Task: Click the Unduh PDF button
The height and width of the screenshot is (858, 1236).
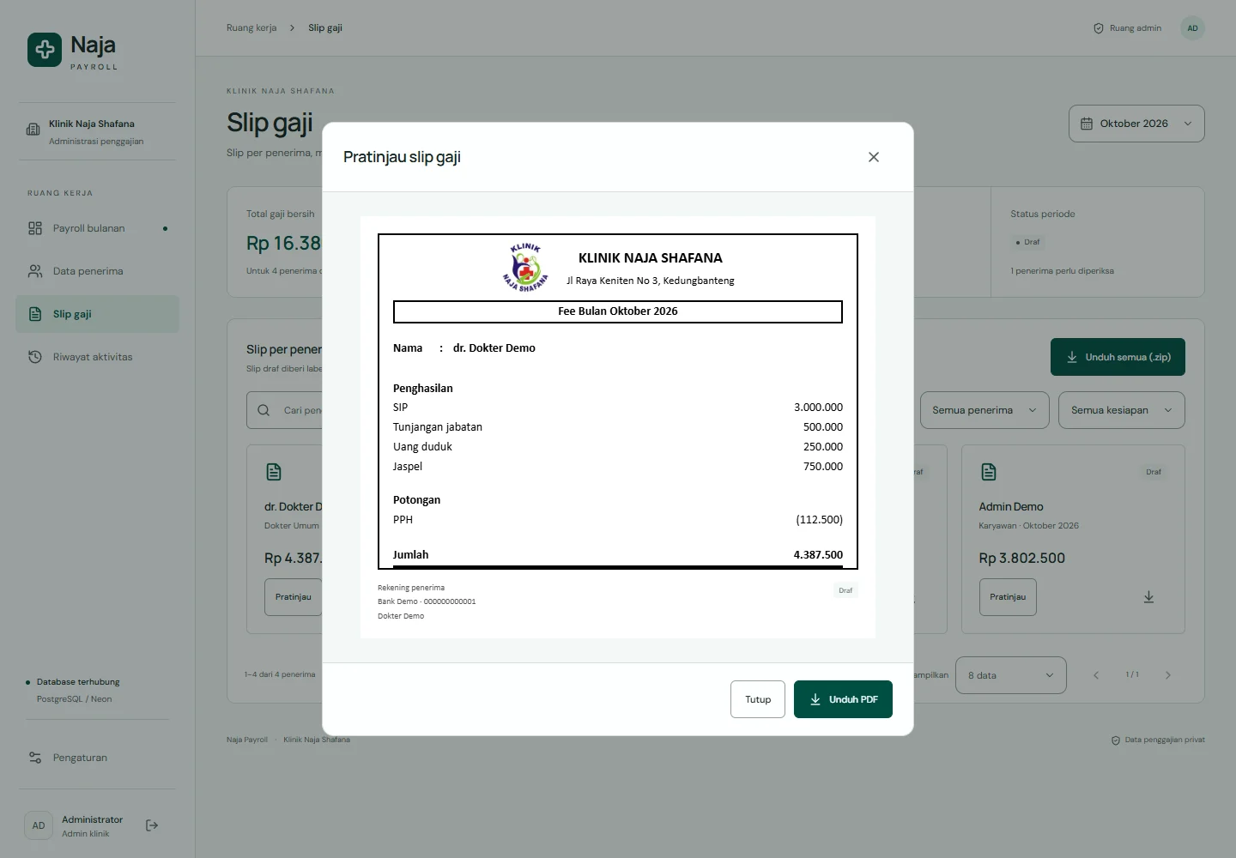Action: coord(843,699)
